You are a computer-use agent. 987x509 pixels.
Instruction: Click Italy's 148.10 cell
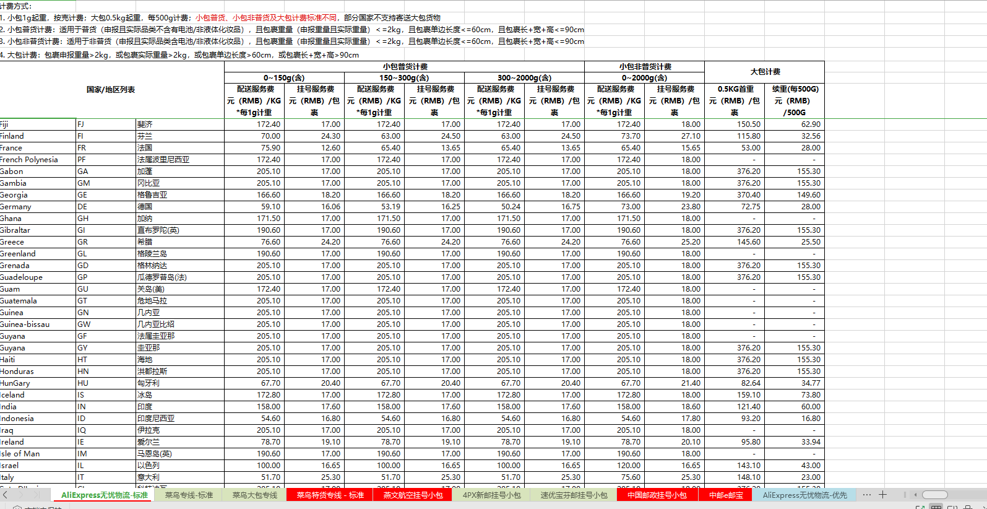click(x=735, y=477)
